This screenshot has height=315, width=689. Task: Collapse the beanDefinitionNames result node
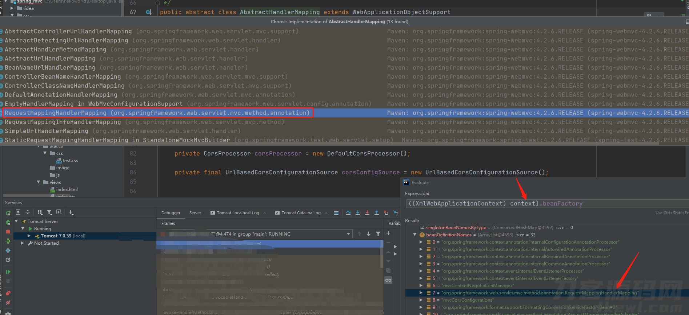(414, 235)
